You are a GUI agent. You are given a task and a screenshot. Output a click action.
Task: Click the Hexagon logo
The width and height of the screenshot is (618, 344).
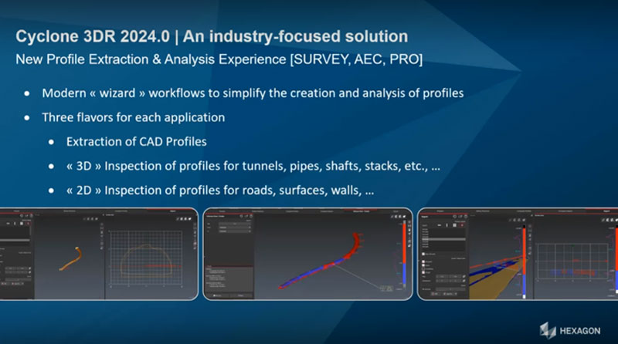tap(570, 330)
